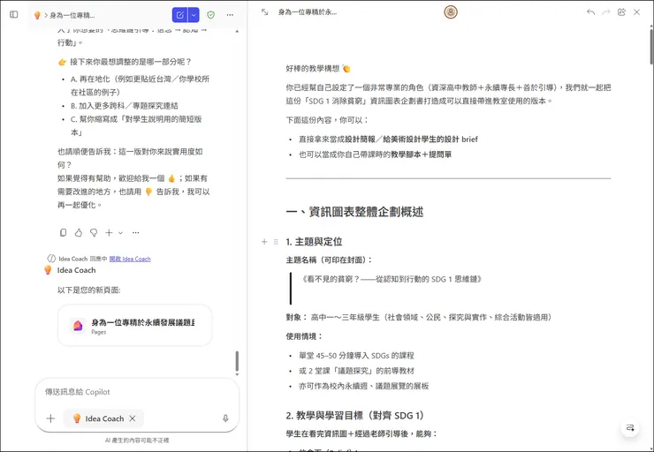
Task: Click the bullet 或 2 堂課「議題探究」的前導教材
Action: (x=356, y=371)
